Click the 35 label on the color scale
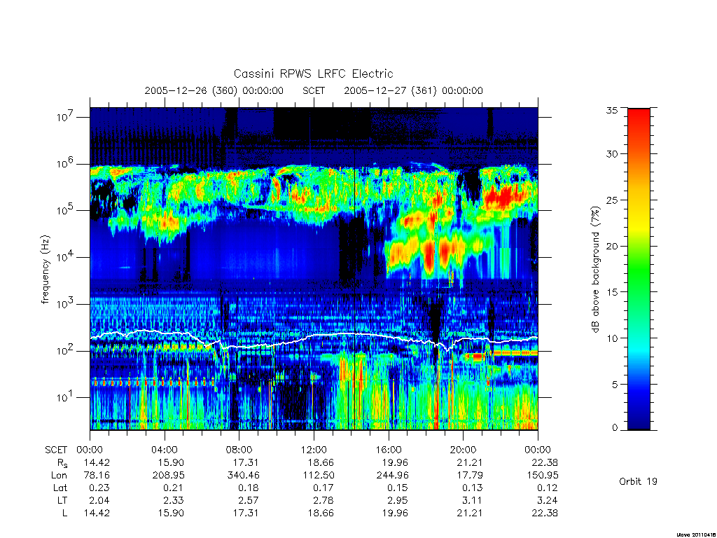 611,110
